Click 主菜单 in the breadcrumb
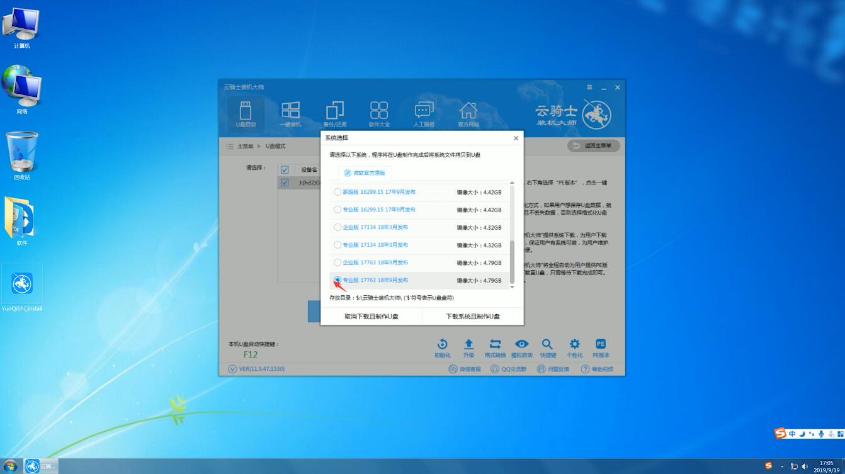Image resolution: width=845 pixels, height=474 pixels. pos(246,146)
